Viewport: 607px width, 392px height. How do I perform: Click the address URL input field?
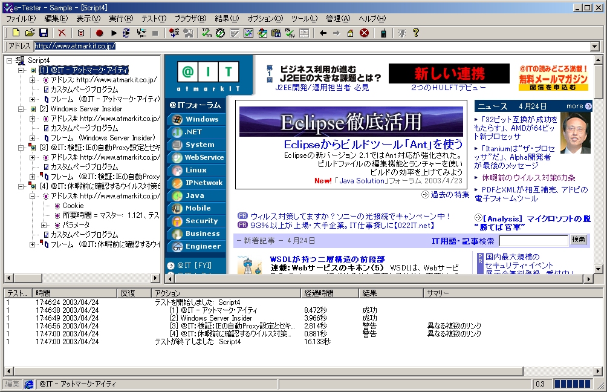[313, 47]
